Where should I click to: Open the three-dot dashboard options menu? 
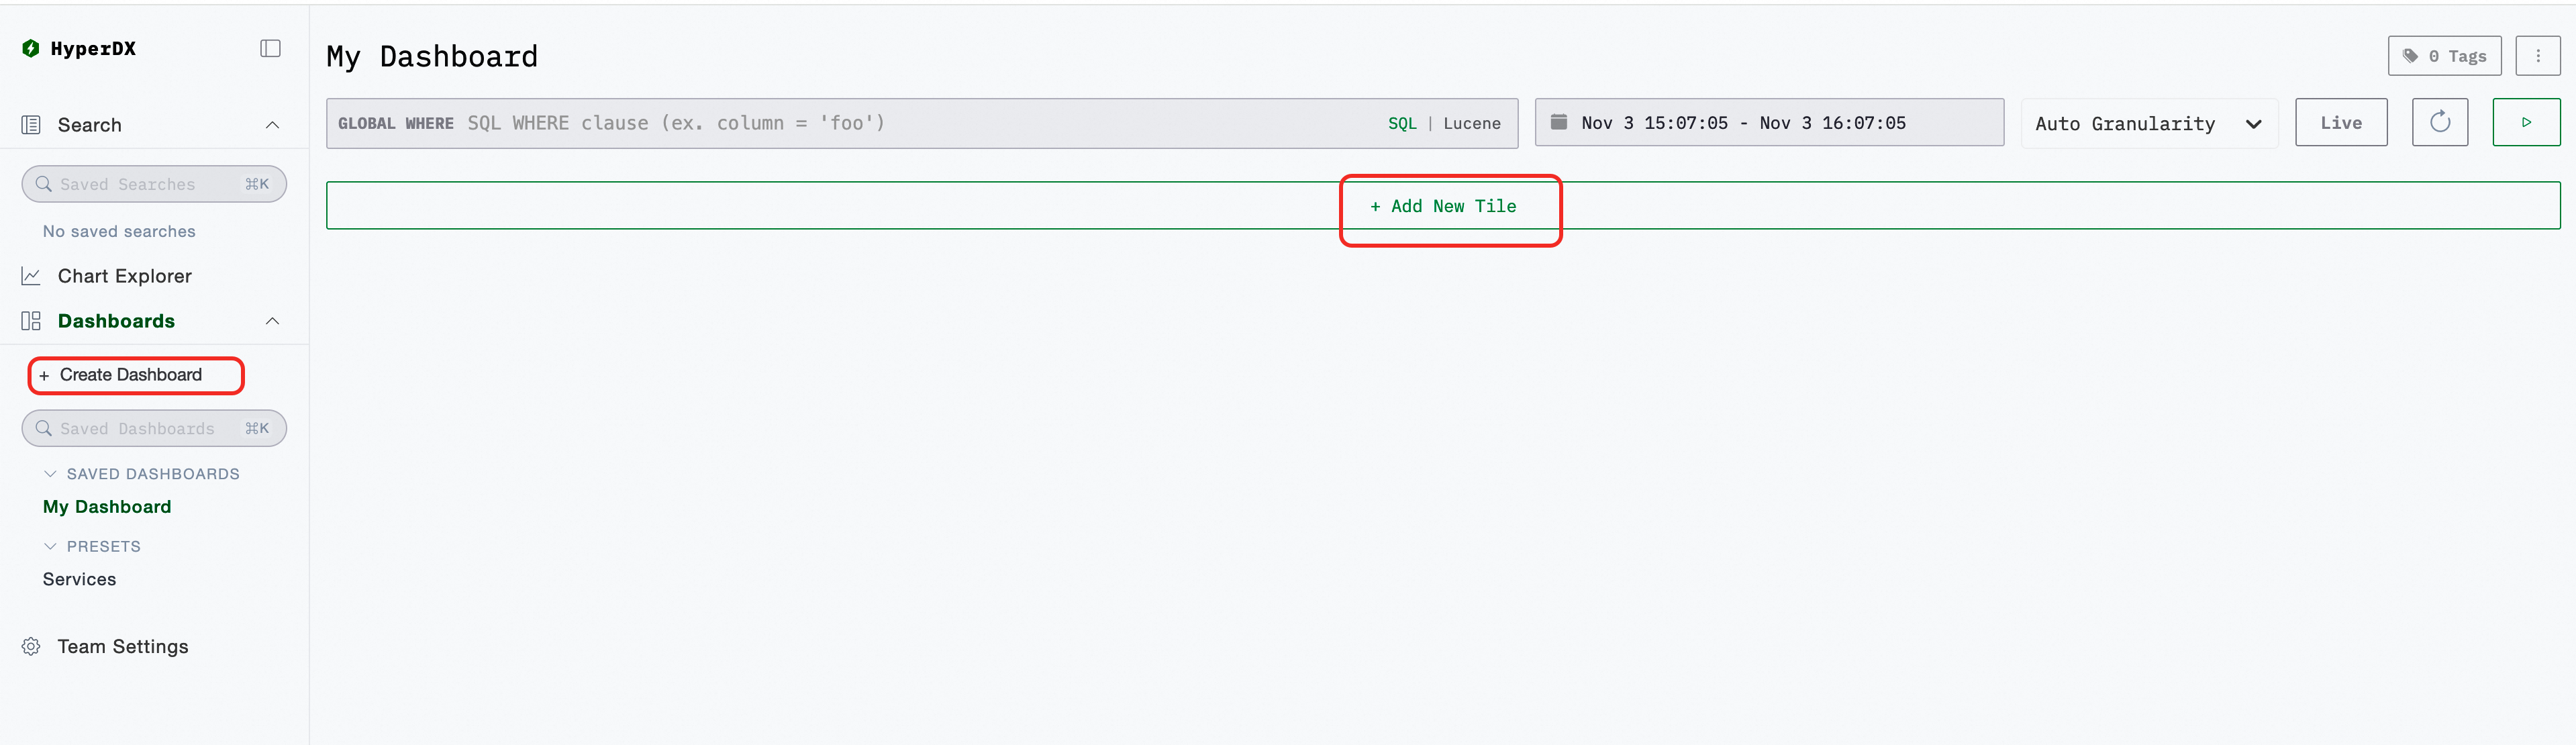[2537, 56]
